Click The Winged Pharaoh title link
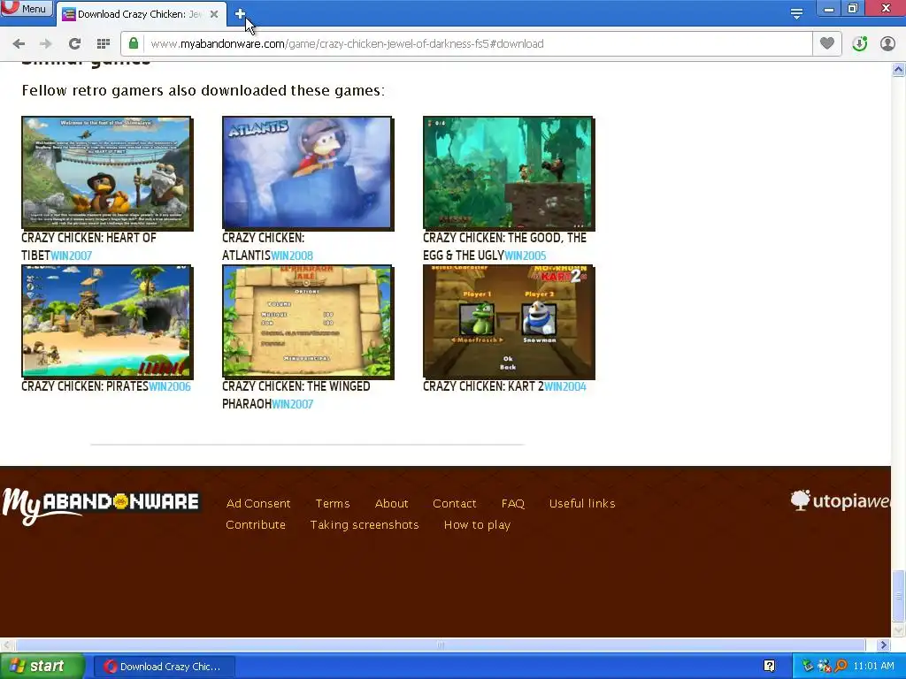Viewport: 906px width, 679px height. coord(296,395)
